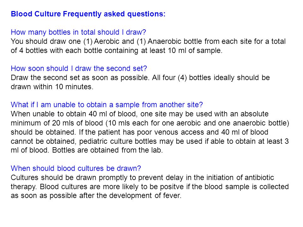
Task: Click 'When unable to obtain 40 ml of blood' text
Action: 74,114
